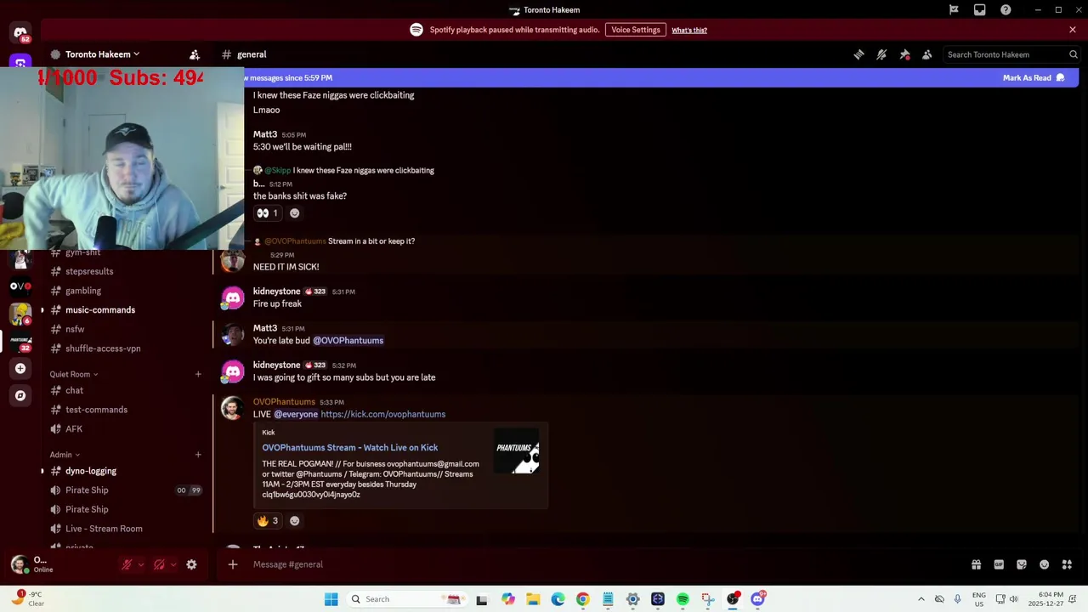Toggle deafen headphones in user panel
This screenshot has width=1088, height=612.
[159, 564]
